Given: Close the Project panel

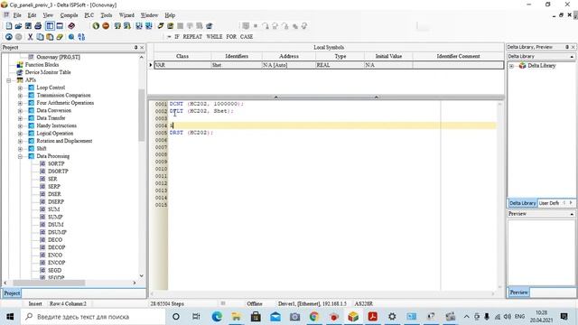Looking at the screenshot, I should tap(142, 48).
